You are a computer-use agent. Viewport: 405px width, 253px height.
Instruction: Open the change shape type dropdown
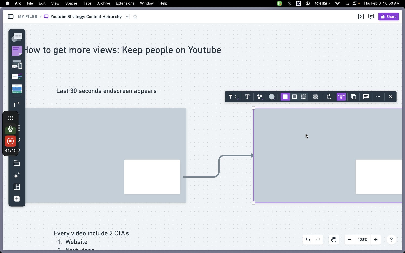[260, 97]
